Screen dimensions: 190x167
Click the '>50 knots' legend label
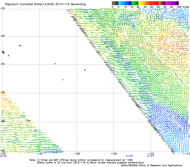[183, 7]
